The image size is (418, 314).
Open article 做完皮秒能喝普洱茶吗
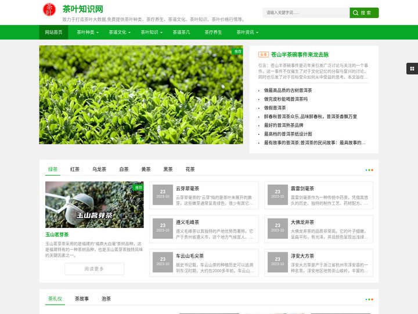coord(286,99)
